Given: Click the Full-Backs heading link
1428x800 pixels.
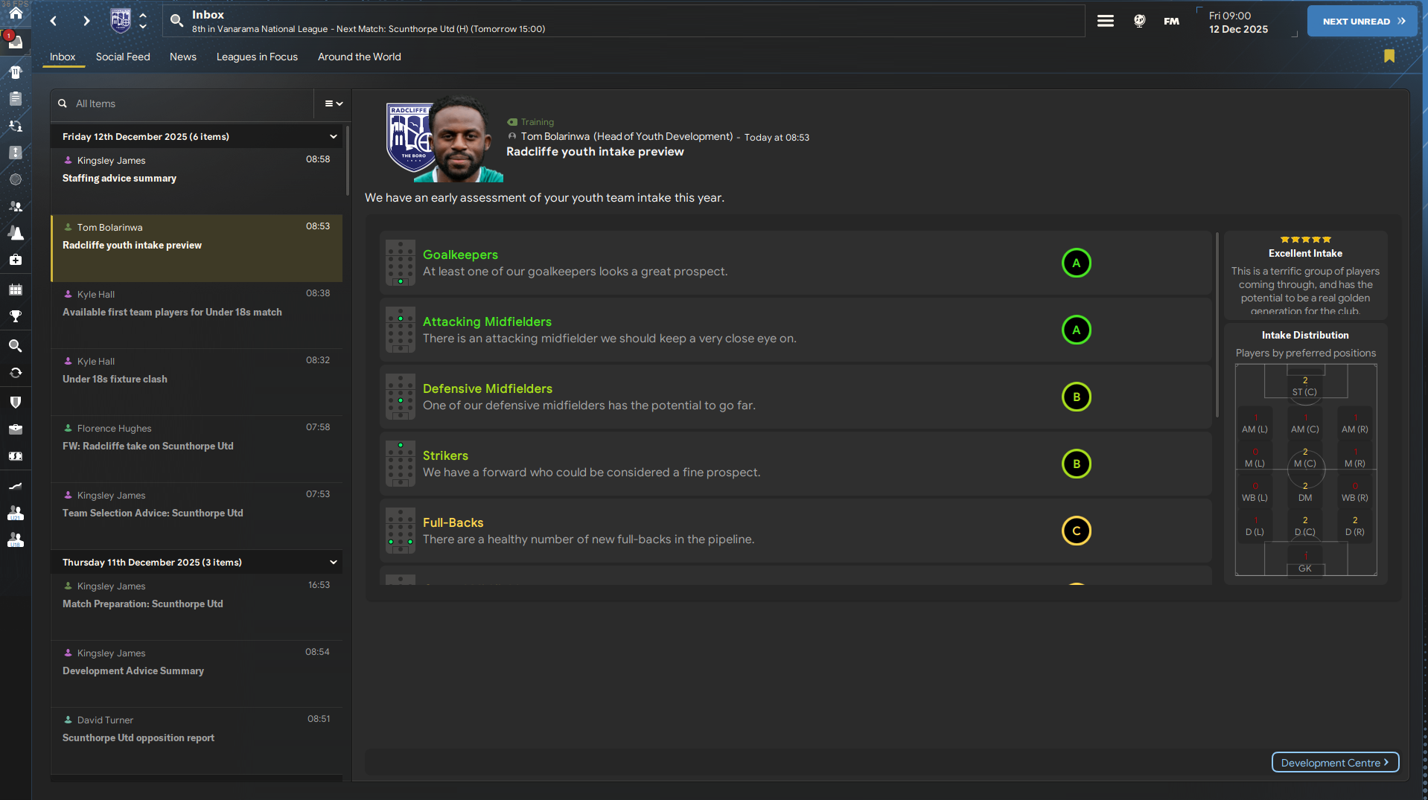Looking at the screenshot, I should pyautogui.click(x=453, y=522).
